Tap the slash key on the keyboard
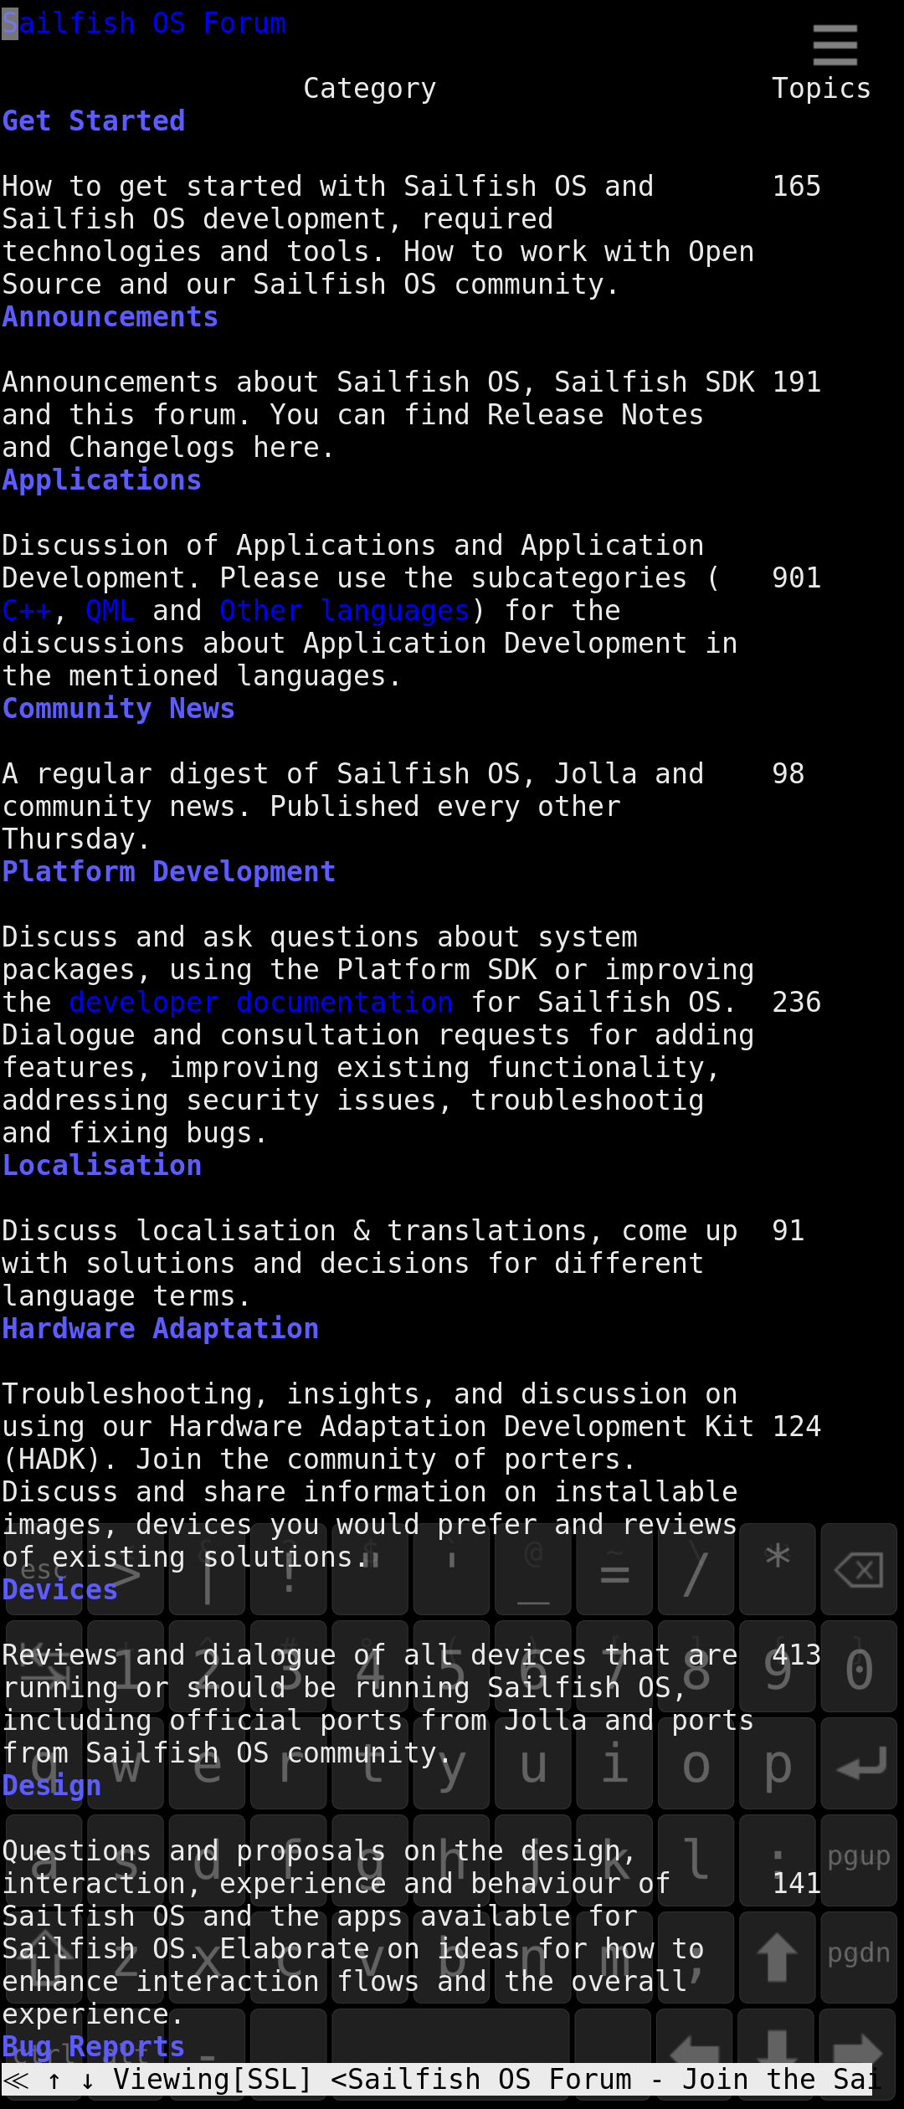 coord(696,1569)
